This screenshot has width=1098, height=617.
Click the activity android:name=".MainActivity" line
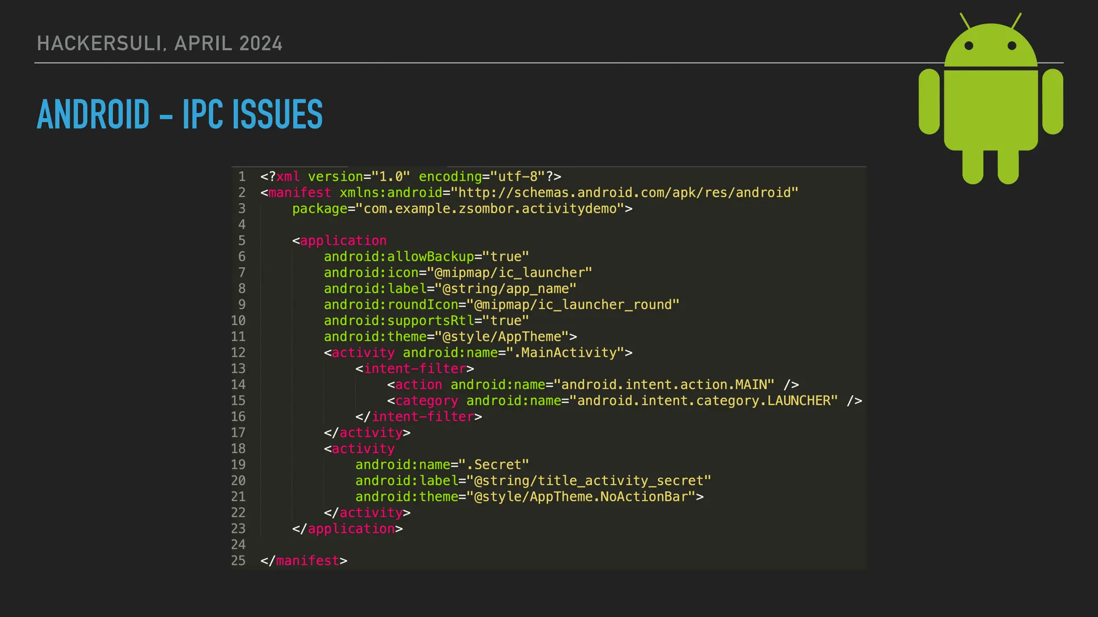[x=478, y=352]
